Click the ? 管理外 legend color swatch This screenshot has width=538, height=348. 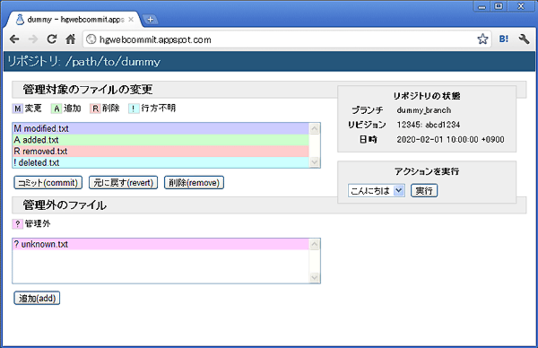[x=17, y=224]
